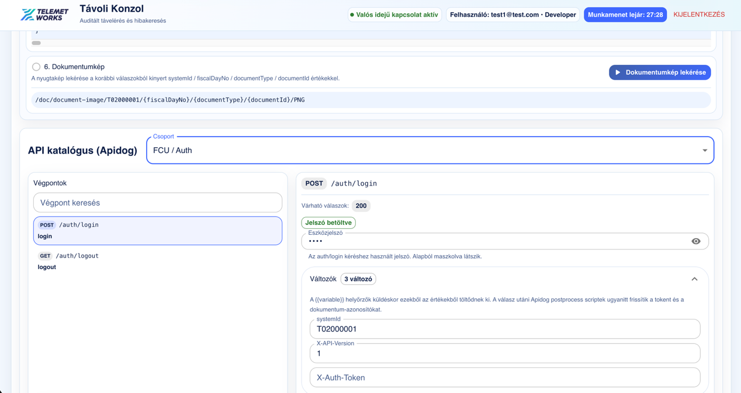Viewport: 741px width, 393px height.
Task: Open the Csoport FCU / Auth dropdown
Action: (430, 150)
